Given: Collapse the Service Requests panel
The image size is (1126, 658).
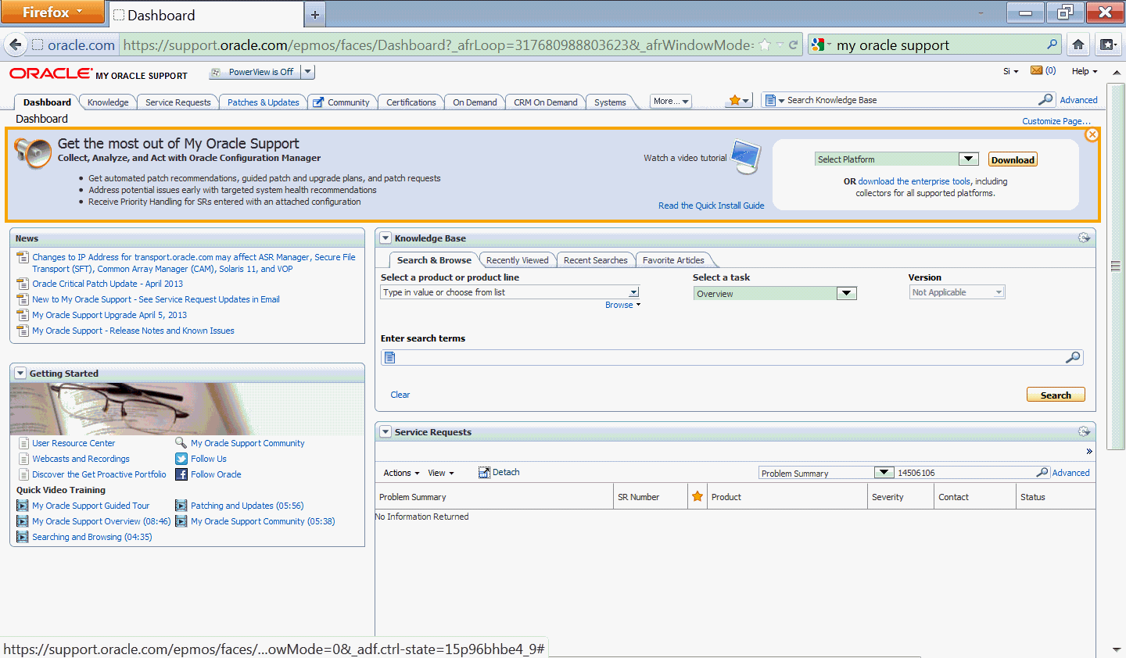Looking at the screenshot, I should (x=385, y=431).
